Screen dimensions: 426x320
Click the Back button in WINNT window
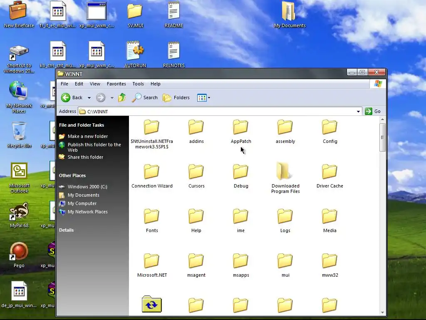[x=72, y=97]
